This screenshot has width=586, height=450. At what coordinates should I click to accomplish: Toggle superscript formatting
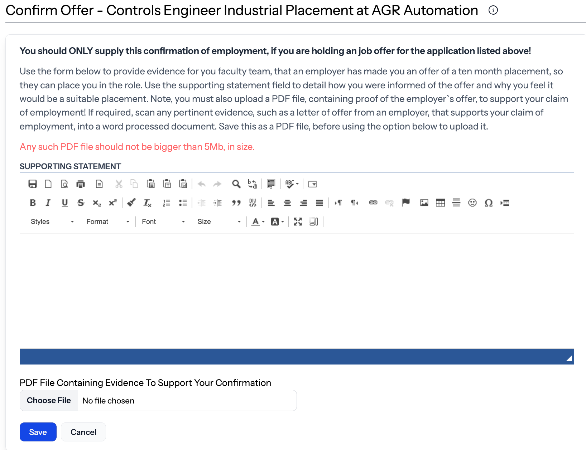click(x=113, y=203)
